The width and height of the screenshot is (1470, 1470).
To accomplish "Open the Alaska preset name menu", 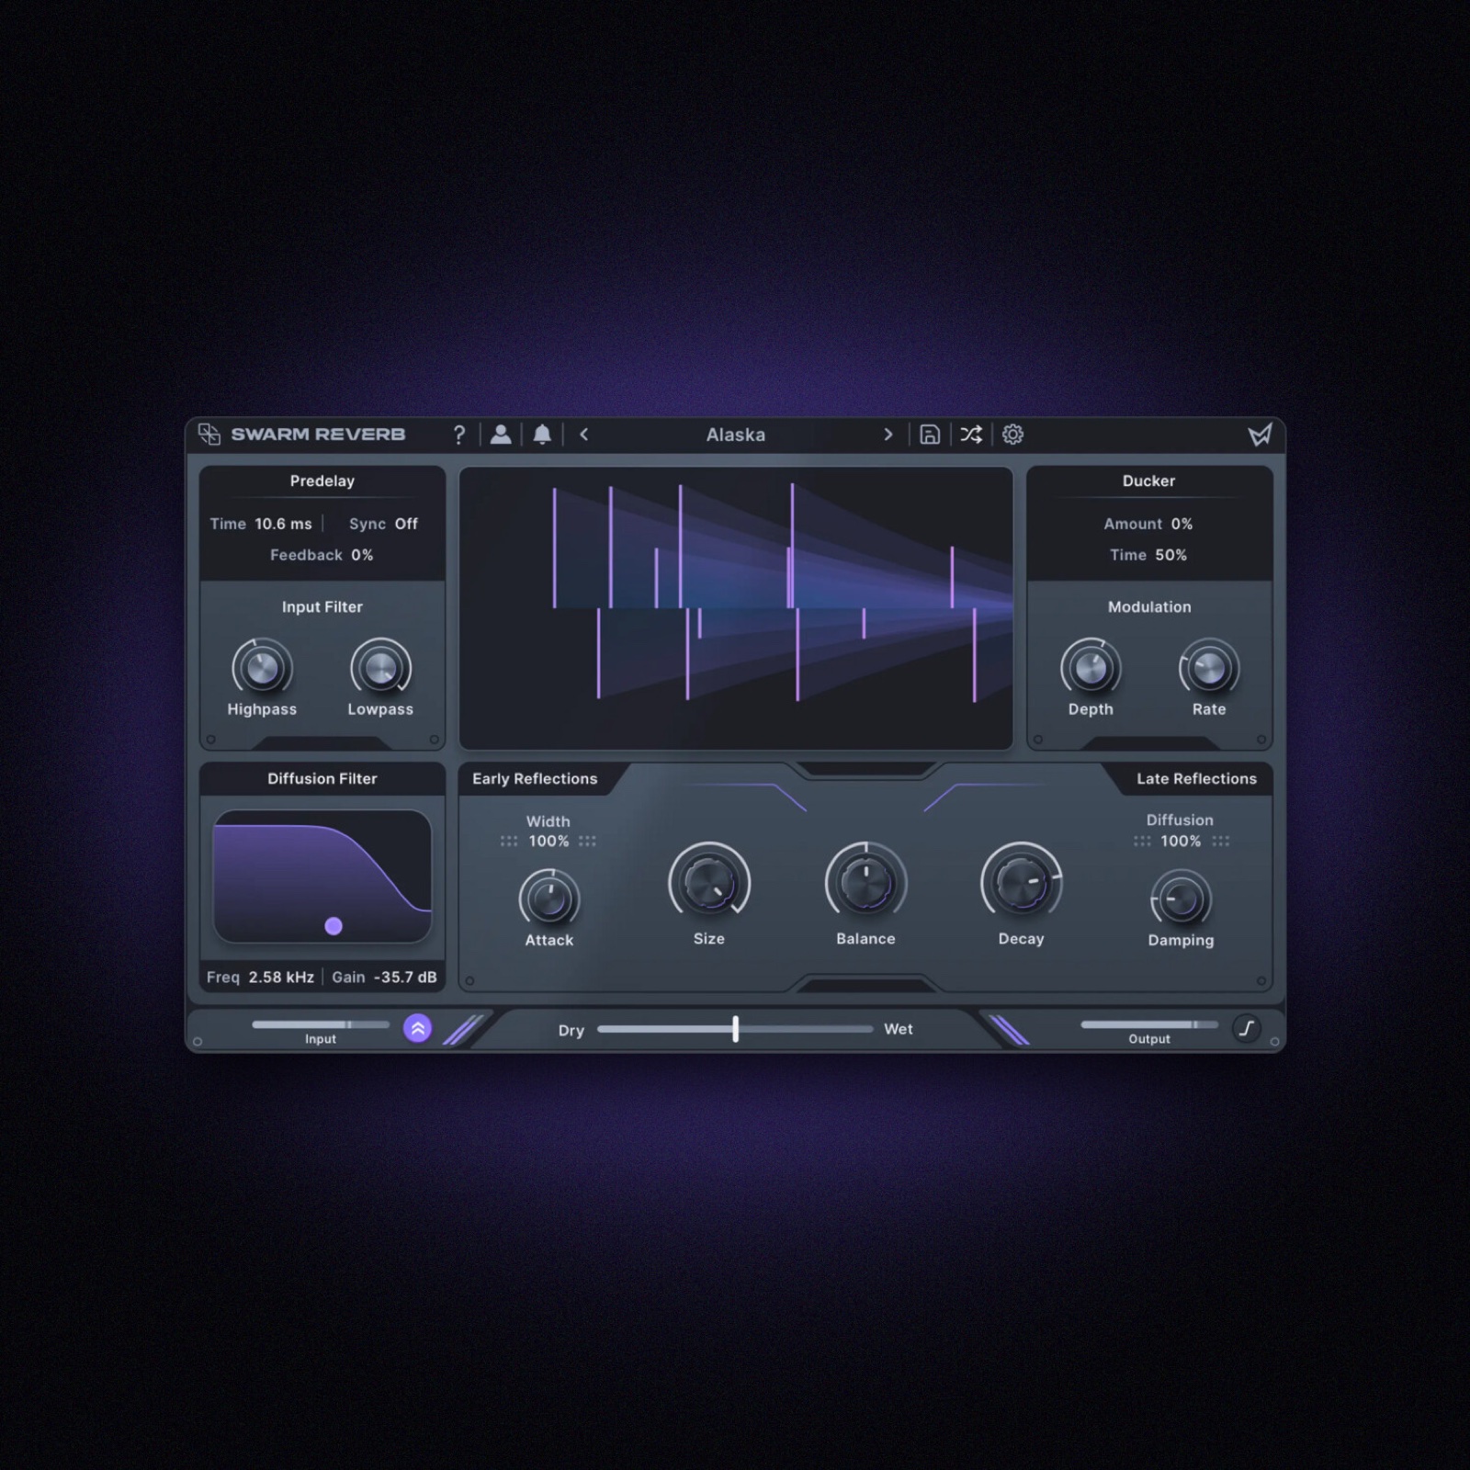I will click(735, 435).
